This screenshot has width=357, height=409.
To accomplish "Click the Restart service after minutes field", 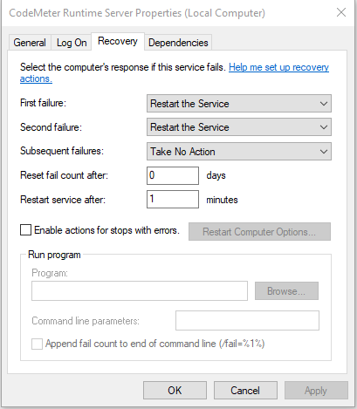I will (173, 200).
